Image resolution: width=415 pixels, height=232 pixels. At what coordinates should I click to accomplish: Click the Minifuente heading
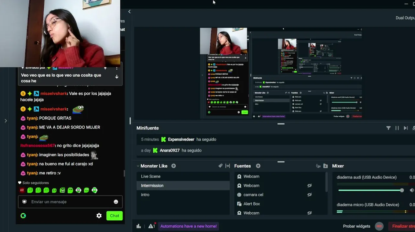click(147, 128)
